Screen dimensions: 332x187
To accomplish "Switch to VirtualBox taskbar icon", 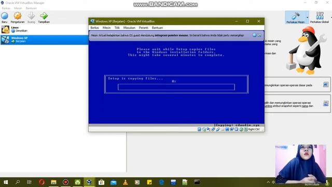I will click(89, 182).
